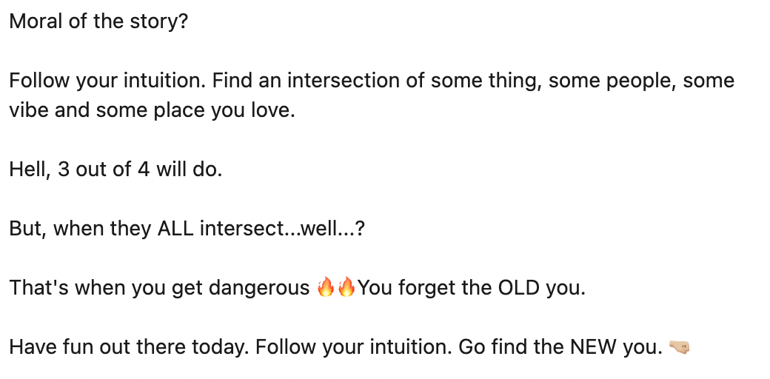Click the word "dangerous"
The image size is (770, 379).
coord(259,287)
